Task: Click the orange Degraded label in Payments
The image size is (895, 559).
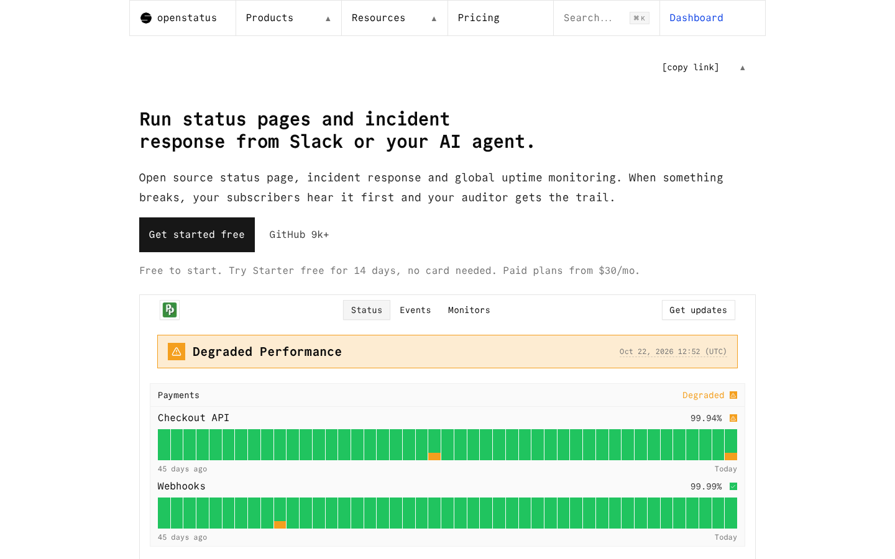Action: point(704,395)
